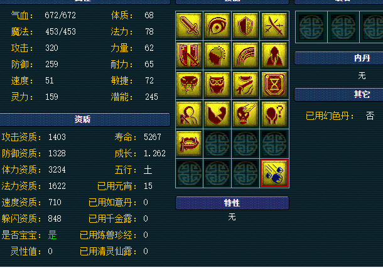Click the flaming skull skill icon
This screenshot has height=268, width=383.
point(245,114)
